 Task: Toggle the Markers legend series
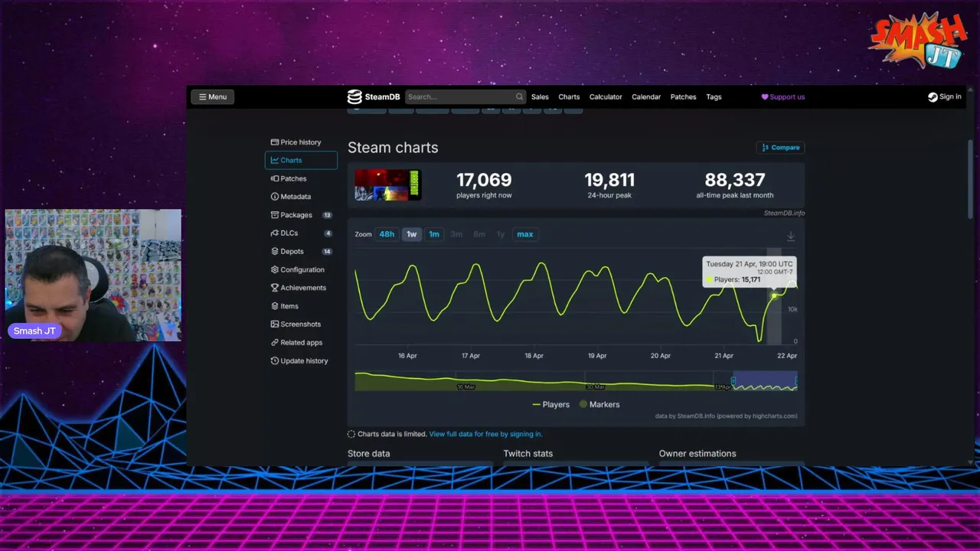599,404
